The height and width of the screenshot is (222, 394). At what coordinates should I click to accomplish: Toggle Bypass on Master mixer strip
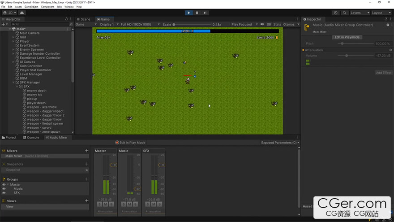click(x=111, y=204)
